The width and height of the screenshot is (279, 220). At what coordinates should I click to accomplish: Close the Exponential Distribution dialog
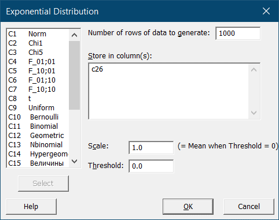[x=266, y=11]
